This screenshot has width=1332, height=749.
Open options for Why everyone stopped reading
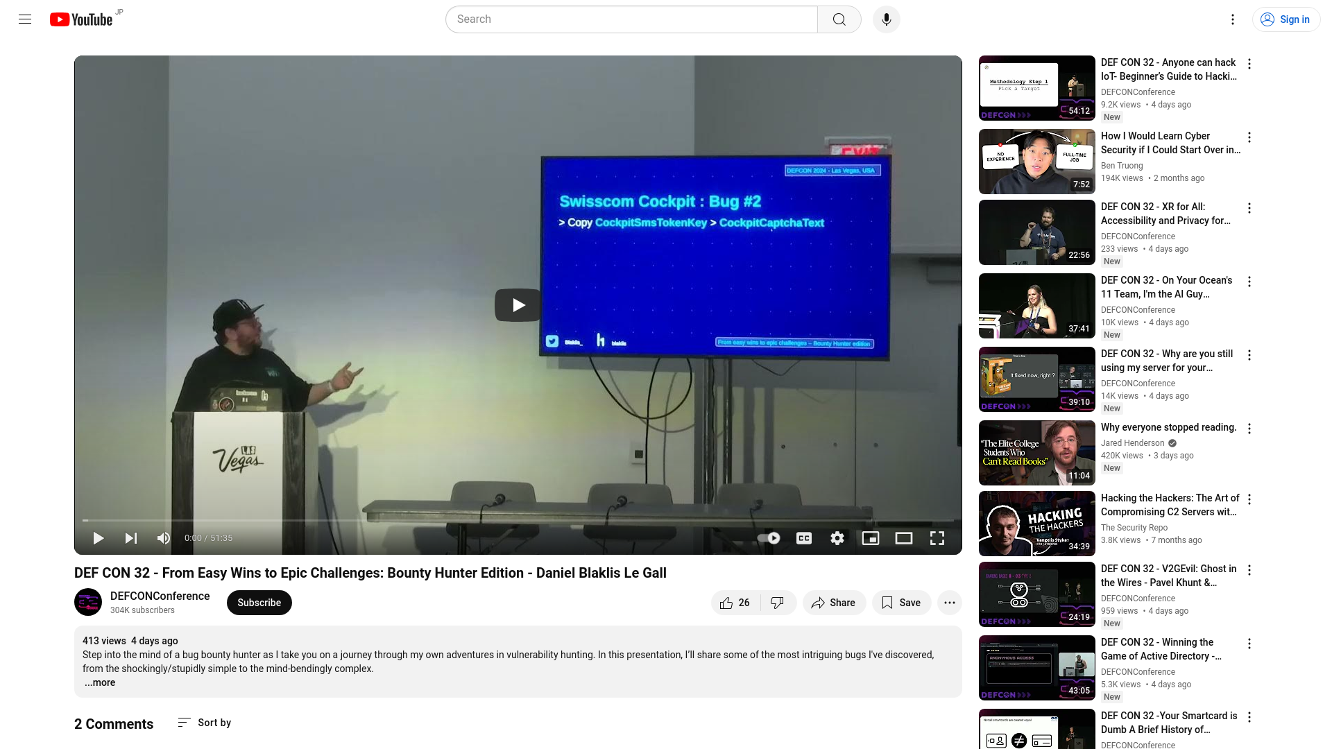point(1249,429)
